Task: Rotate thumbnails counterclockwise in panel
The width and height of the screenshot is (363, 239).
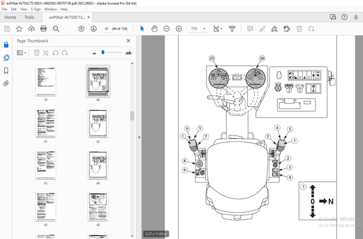Action: [x=56, y=53]
